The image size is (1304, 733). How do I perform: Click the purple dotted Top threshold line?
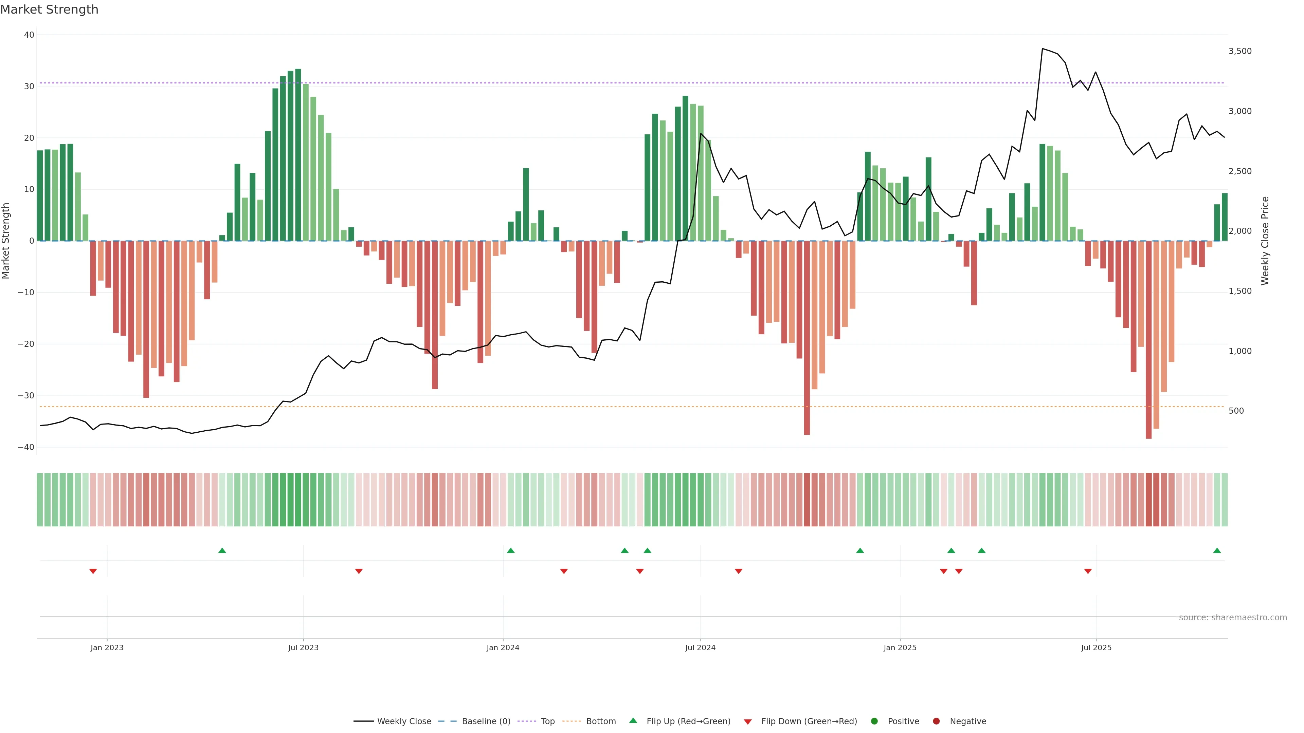tap(506, 83)
